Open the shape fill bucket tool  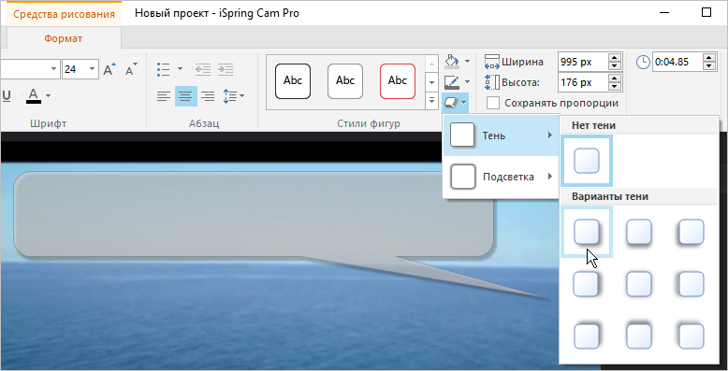pyautogui.click(x=452, y=62)
